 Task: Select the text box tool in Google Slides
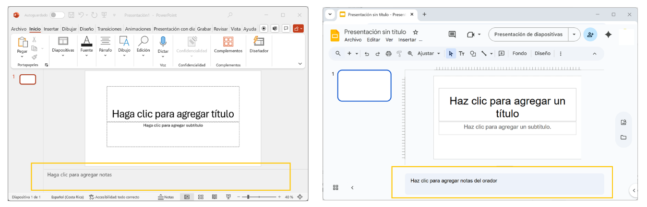pos(462,54)
